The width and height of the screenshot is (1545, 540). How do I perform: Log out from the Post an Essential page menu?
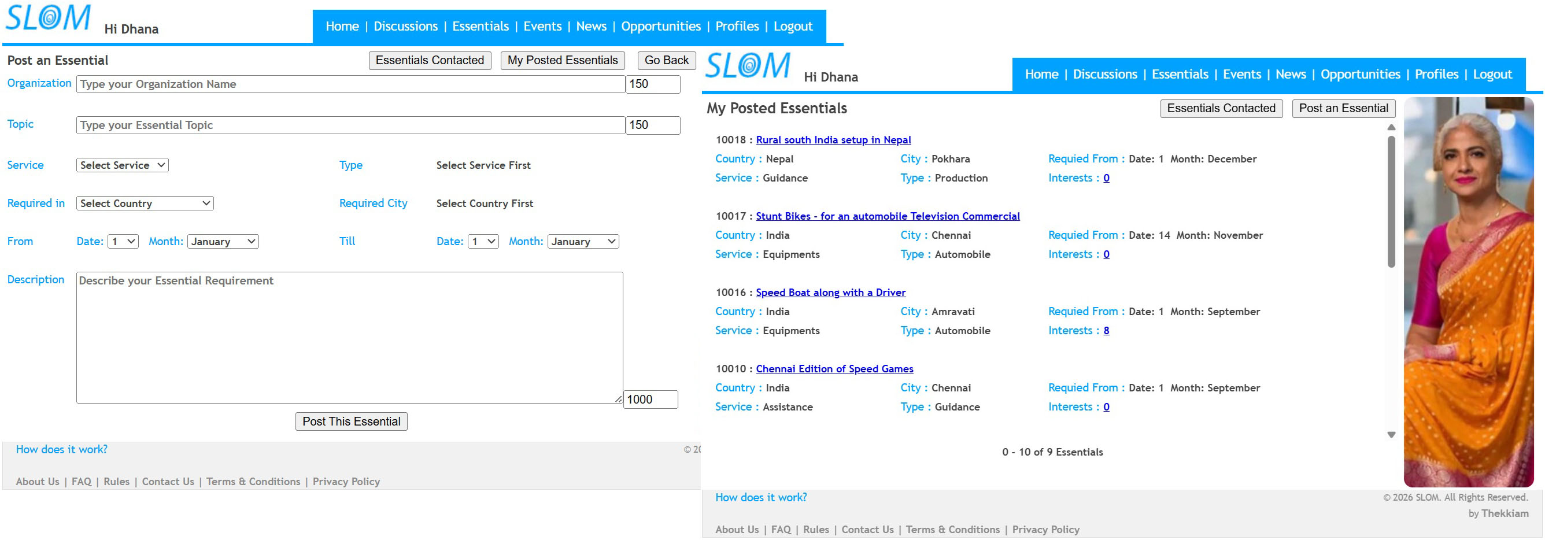(x=793, y=27)
